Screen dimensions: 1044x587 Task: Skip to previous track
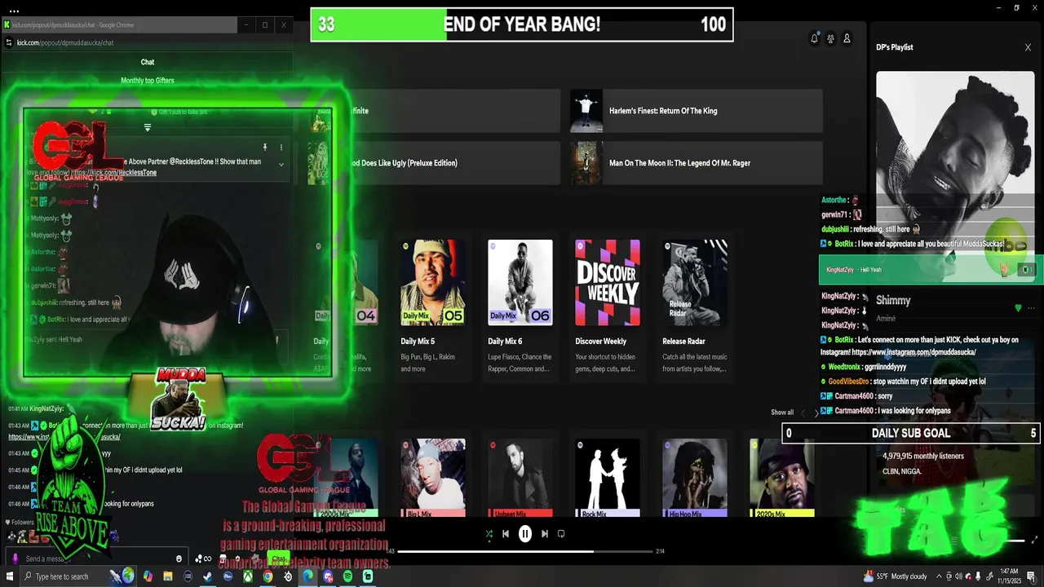pos(506,534)
